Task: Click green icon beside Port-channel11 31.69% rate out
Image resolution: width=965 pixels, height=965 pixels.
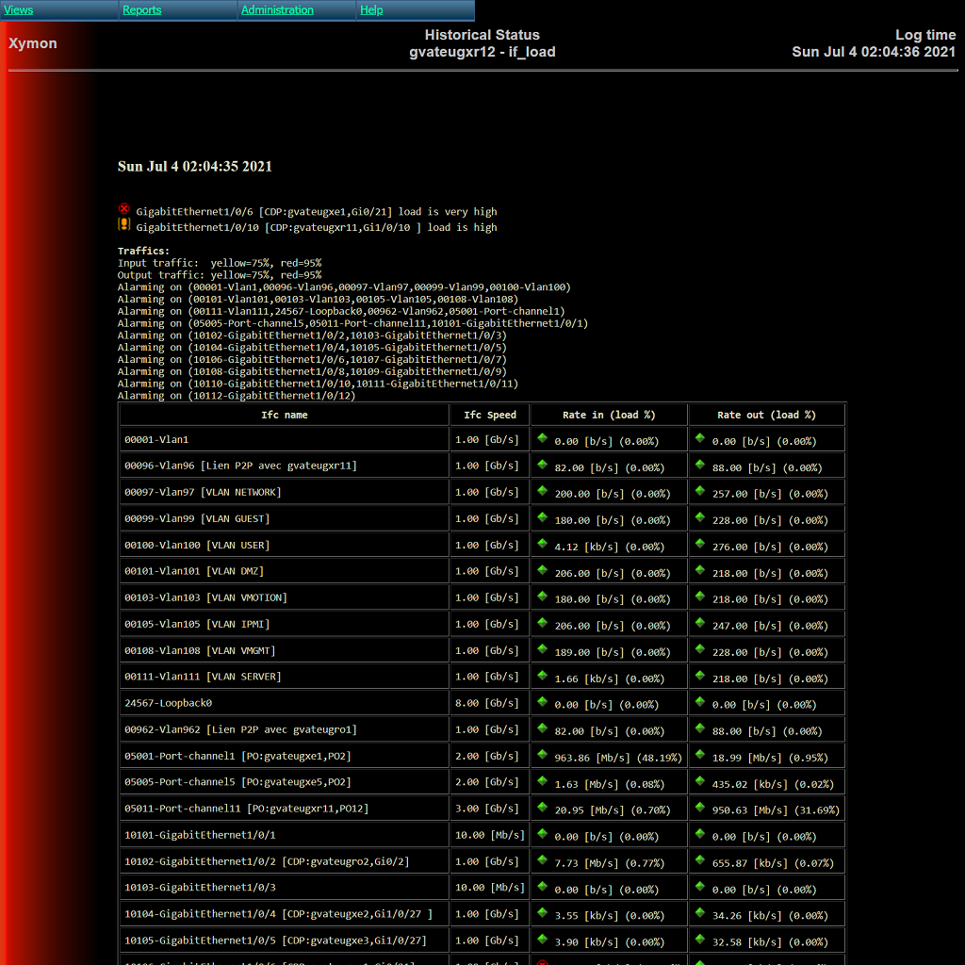Action: click(700, 807)
